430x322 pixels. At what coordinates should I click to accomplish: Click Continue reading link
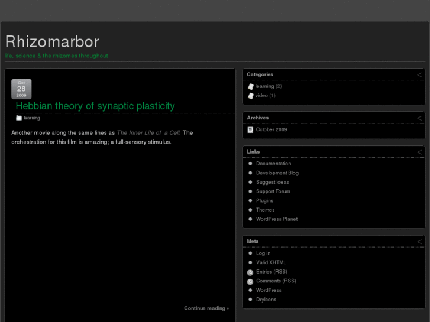(206, 308)
